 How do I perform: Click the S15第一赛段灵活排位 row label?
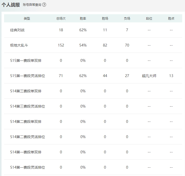27,76
